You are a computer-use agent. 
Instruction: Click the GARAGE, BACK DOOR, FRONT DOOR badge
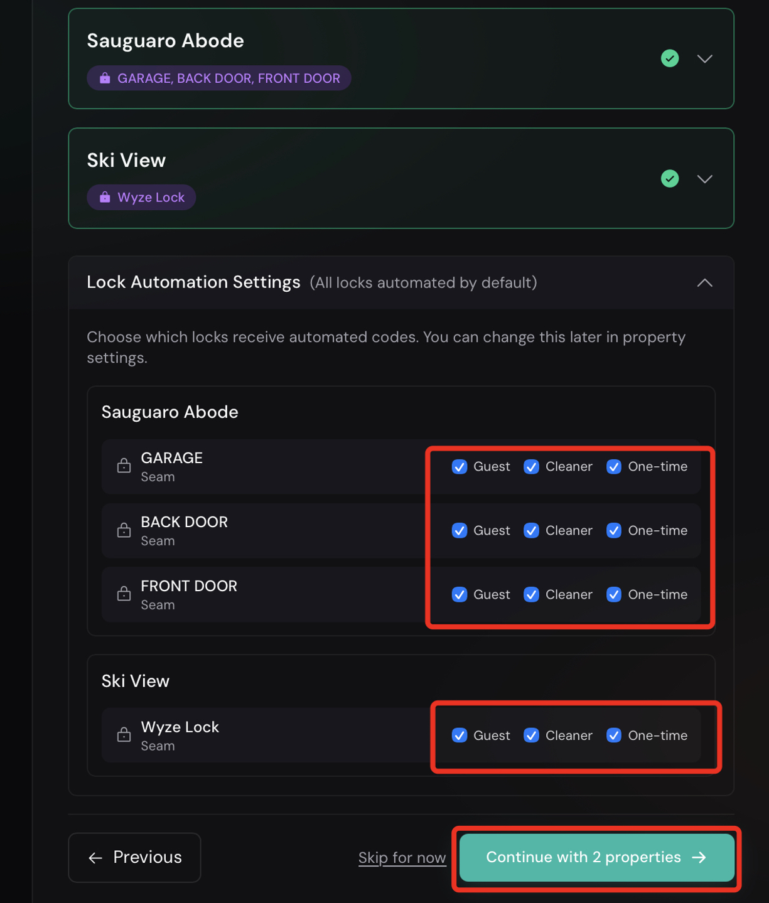point(218,78)
